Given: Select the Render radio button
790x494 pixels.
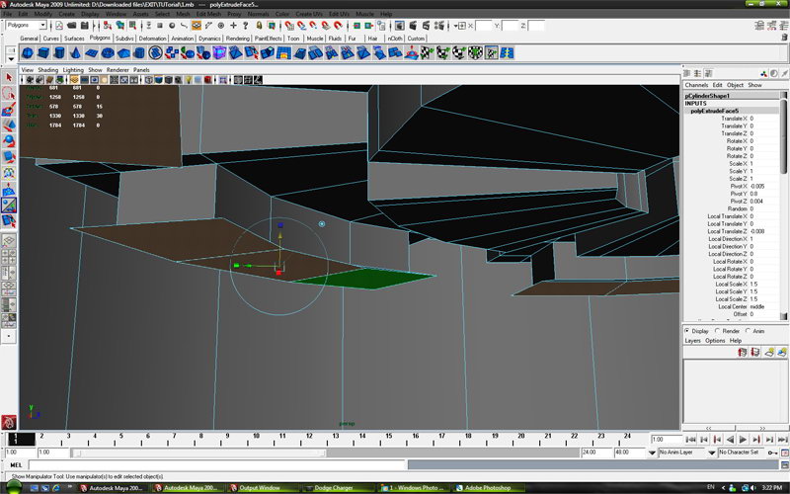Looking at the screenshot, I should (719, 331).
